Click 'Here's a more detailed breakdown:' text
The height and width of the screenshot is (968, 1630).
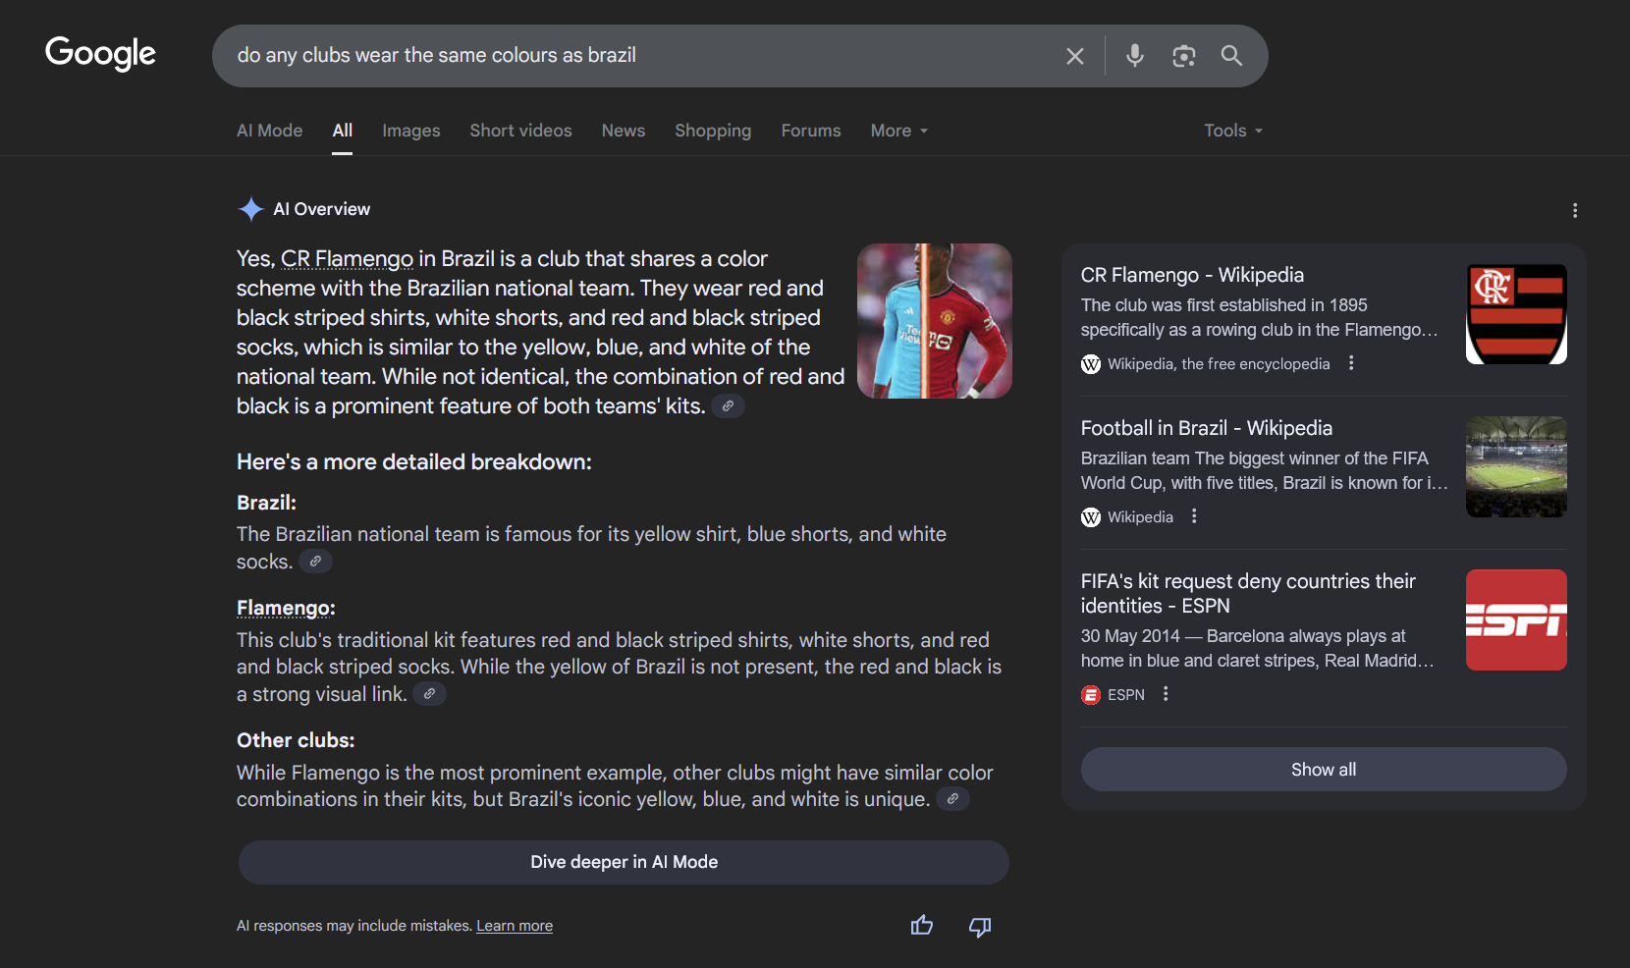point(414,462)
